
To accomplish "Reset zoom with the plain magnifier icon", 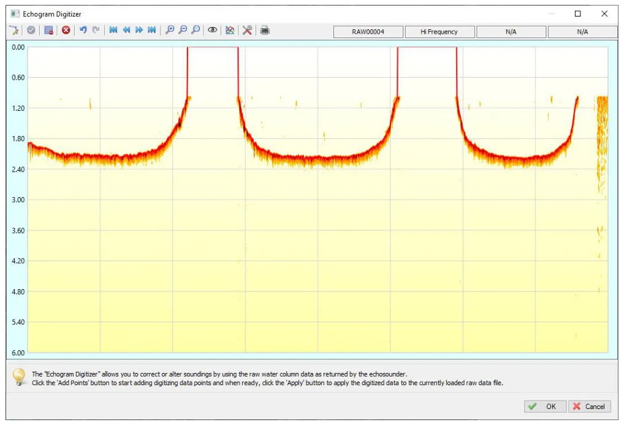I will click(x=196, y=30).
